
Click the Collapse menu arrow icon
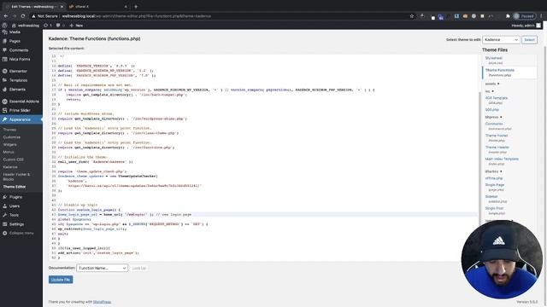[x=5, y=233]
